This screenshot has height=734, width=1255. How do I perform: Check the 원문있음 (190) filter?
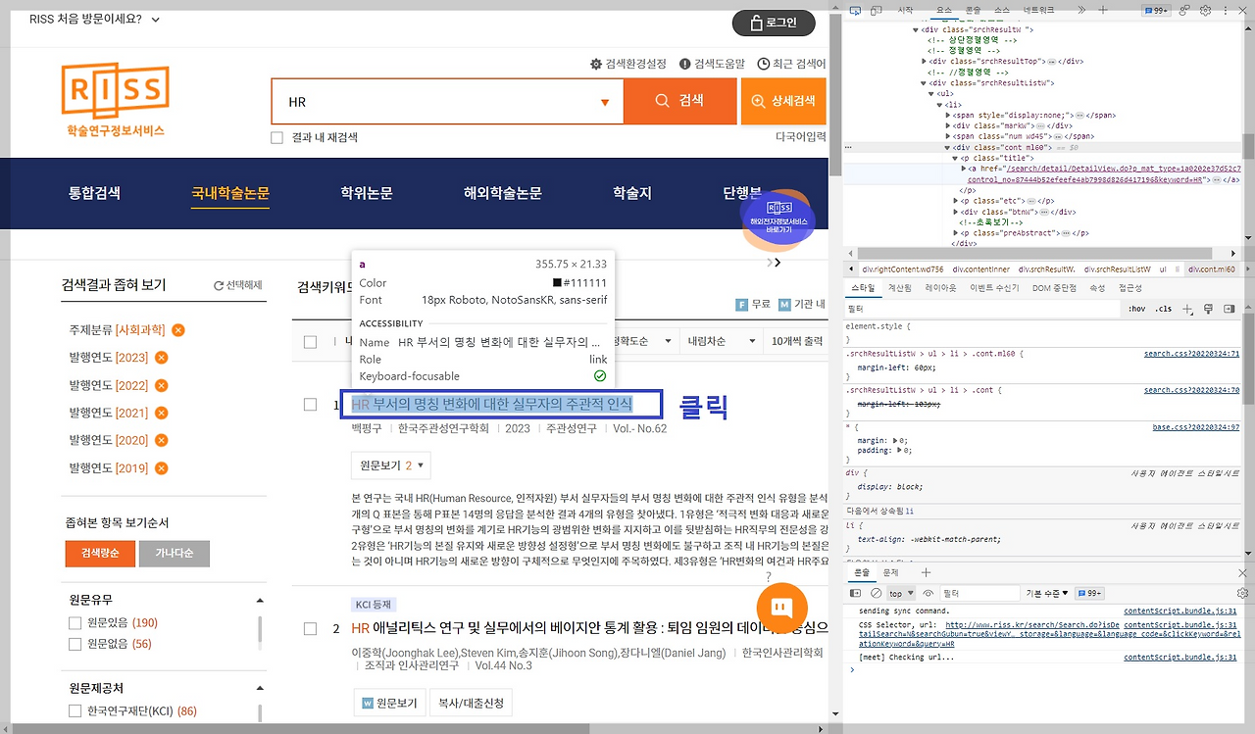coord(75,622)
